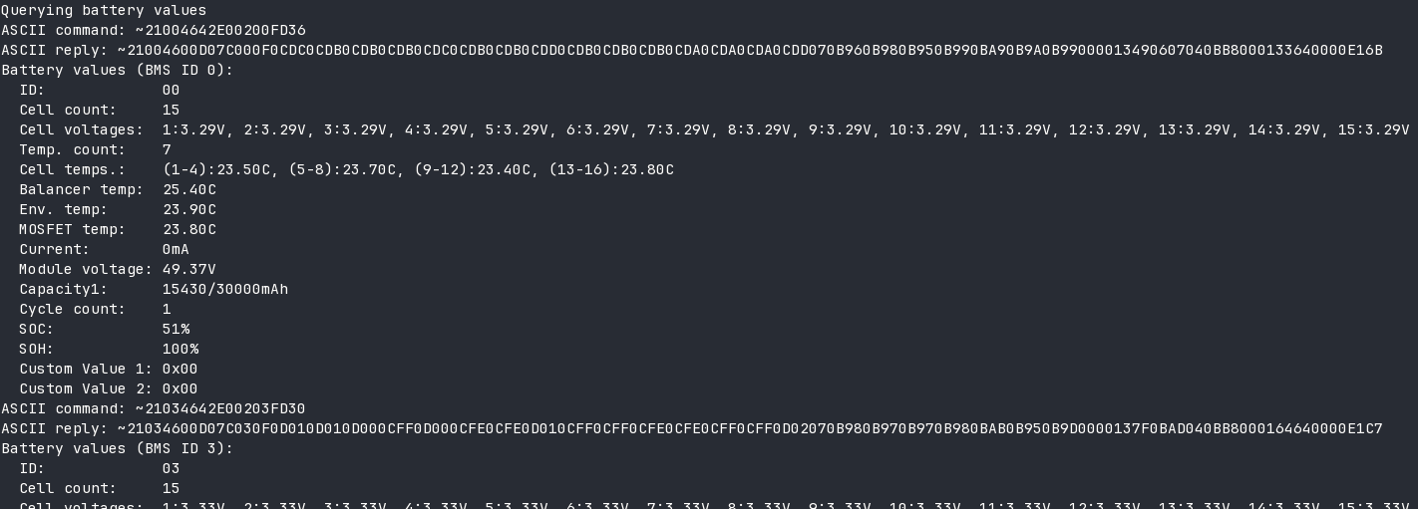Click the Env. temp value 23.90C

[189, 209]
